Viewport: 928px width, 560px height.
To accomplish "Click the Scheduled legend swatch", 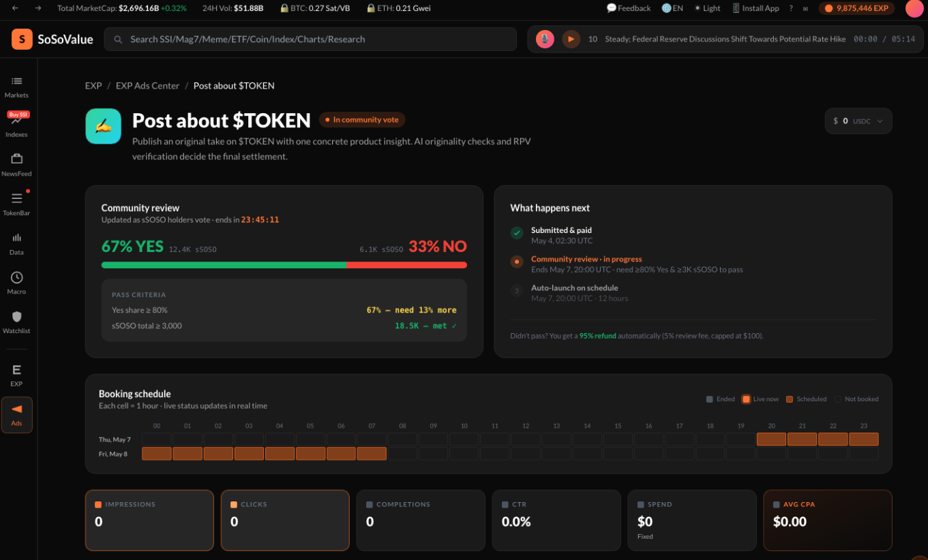I will coord(790,399).
